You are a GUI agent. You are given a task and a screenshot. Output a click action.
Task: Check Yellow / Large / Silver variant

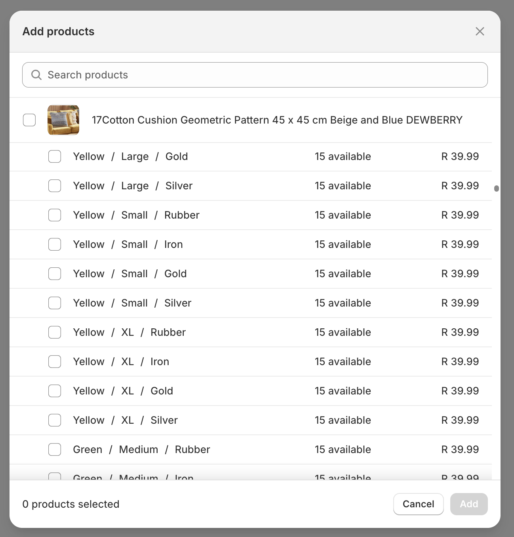(x=55, y=186)
